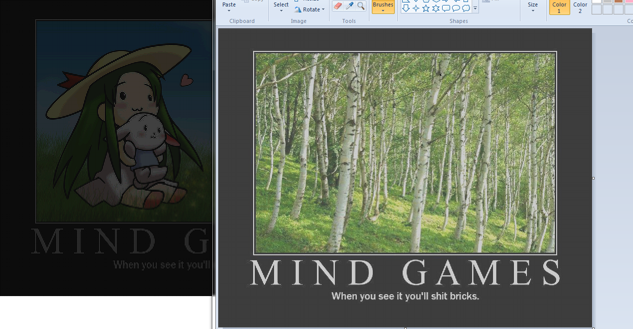Screen dimensions: 633x329
Task: Pick the rounded rectangular callout shape
Action: tap(446, 8)
